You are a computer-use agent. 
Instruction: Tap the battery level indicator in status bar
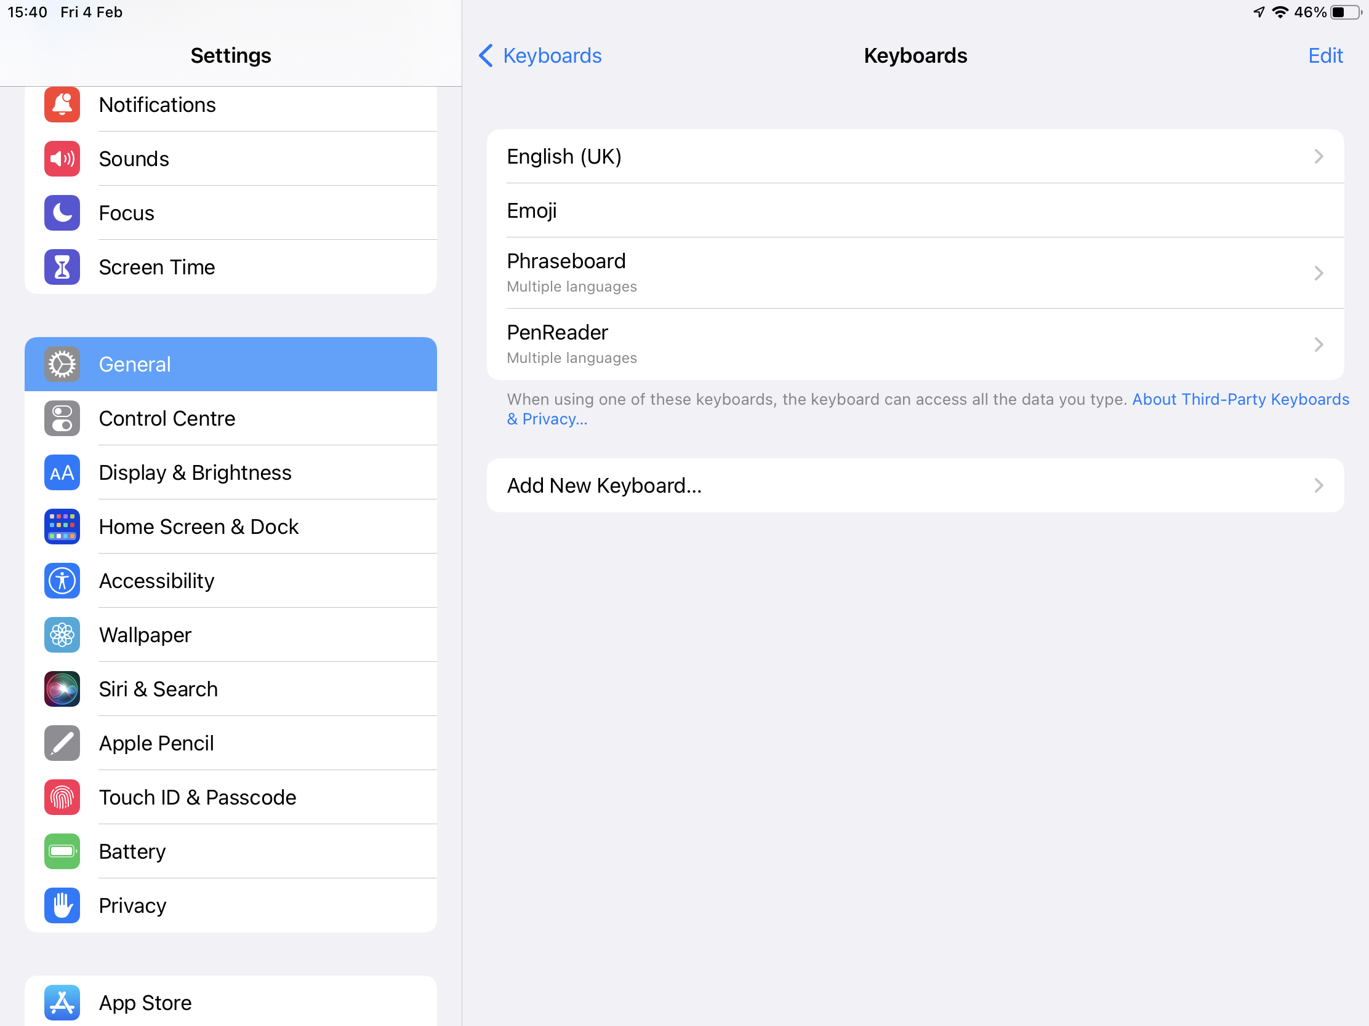tap(1347, 12)
